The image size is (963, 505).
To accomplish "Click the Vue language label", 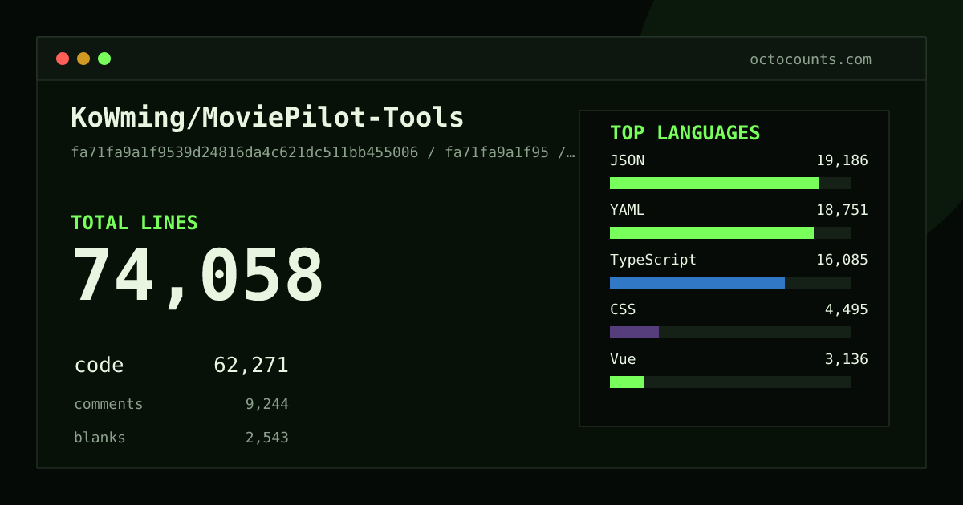I will pyautogui.click(x=623, y=359).
